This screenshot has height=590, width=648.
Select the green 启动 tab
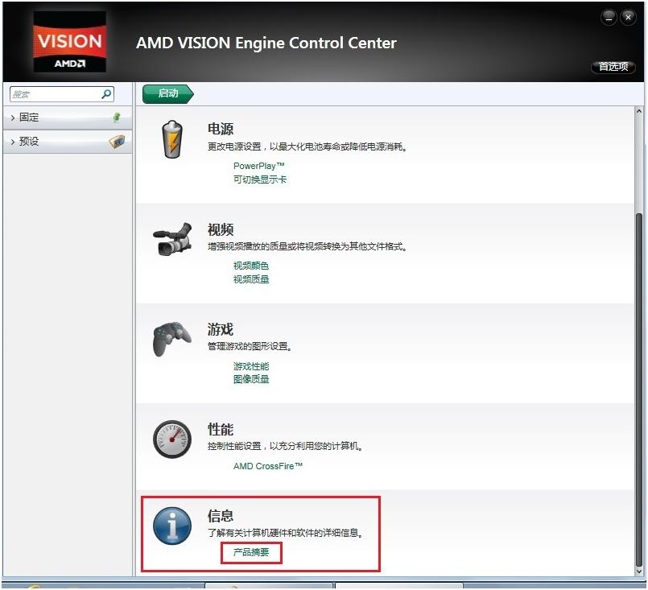[x=167, y=93]
